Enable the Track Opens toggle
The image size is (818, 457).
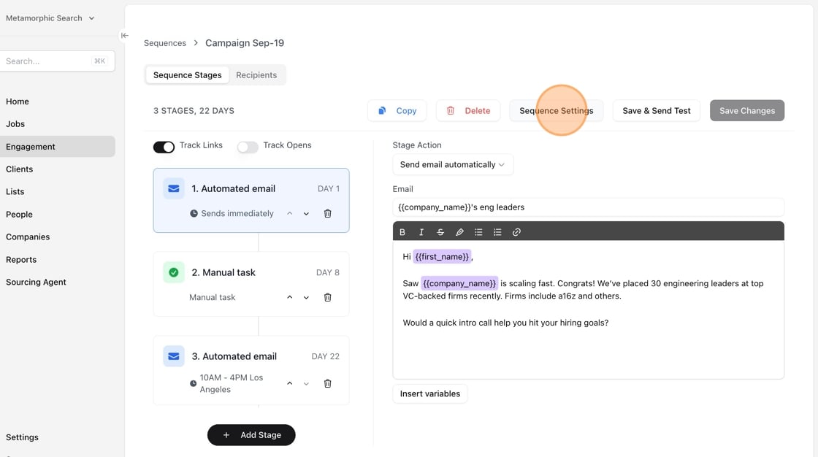click(248, 147)
